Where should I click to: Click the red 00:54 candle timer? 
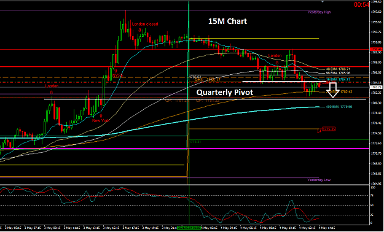361,5
